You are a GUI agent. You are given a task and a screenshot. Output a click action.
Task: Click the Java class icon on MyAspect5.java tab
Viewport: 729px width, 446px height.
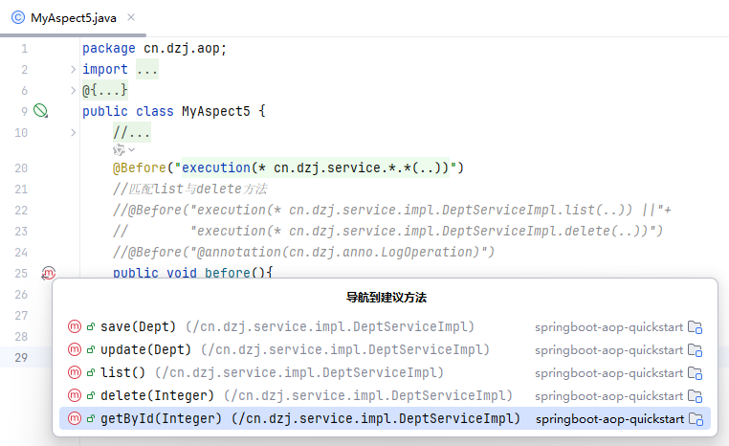18,17
